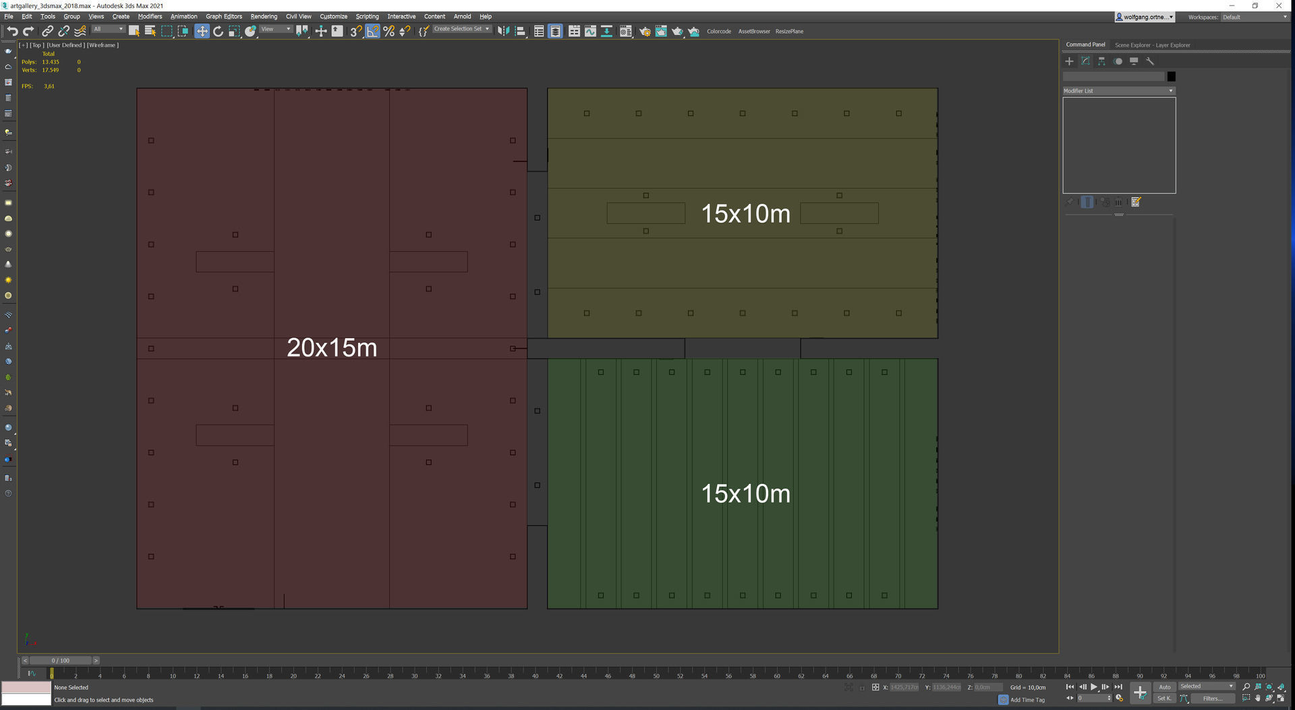1295x710 pixels.
Task: Toggle the Layer Explorer button
Action: click(x=555, y=31)
